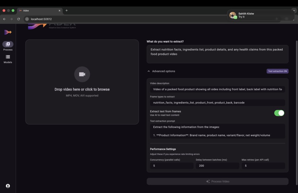Open the tab search chevron
The image size is (298, 193).
(294, 11)
